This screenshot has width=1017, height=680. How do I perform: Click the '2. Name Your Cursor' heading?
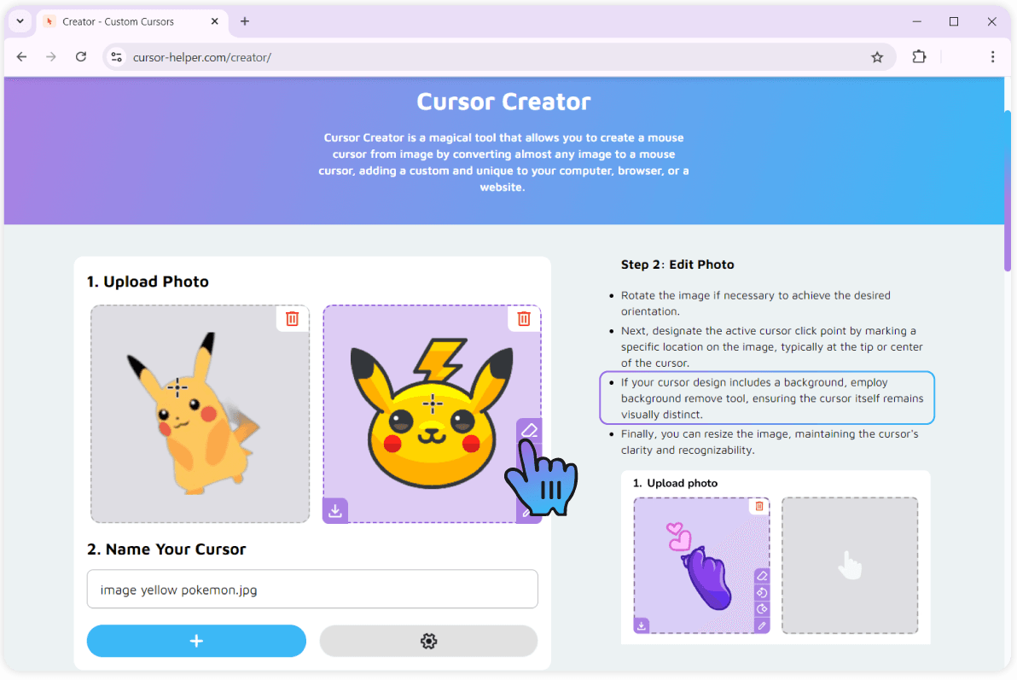pos(166,549)
